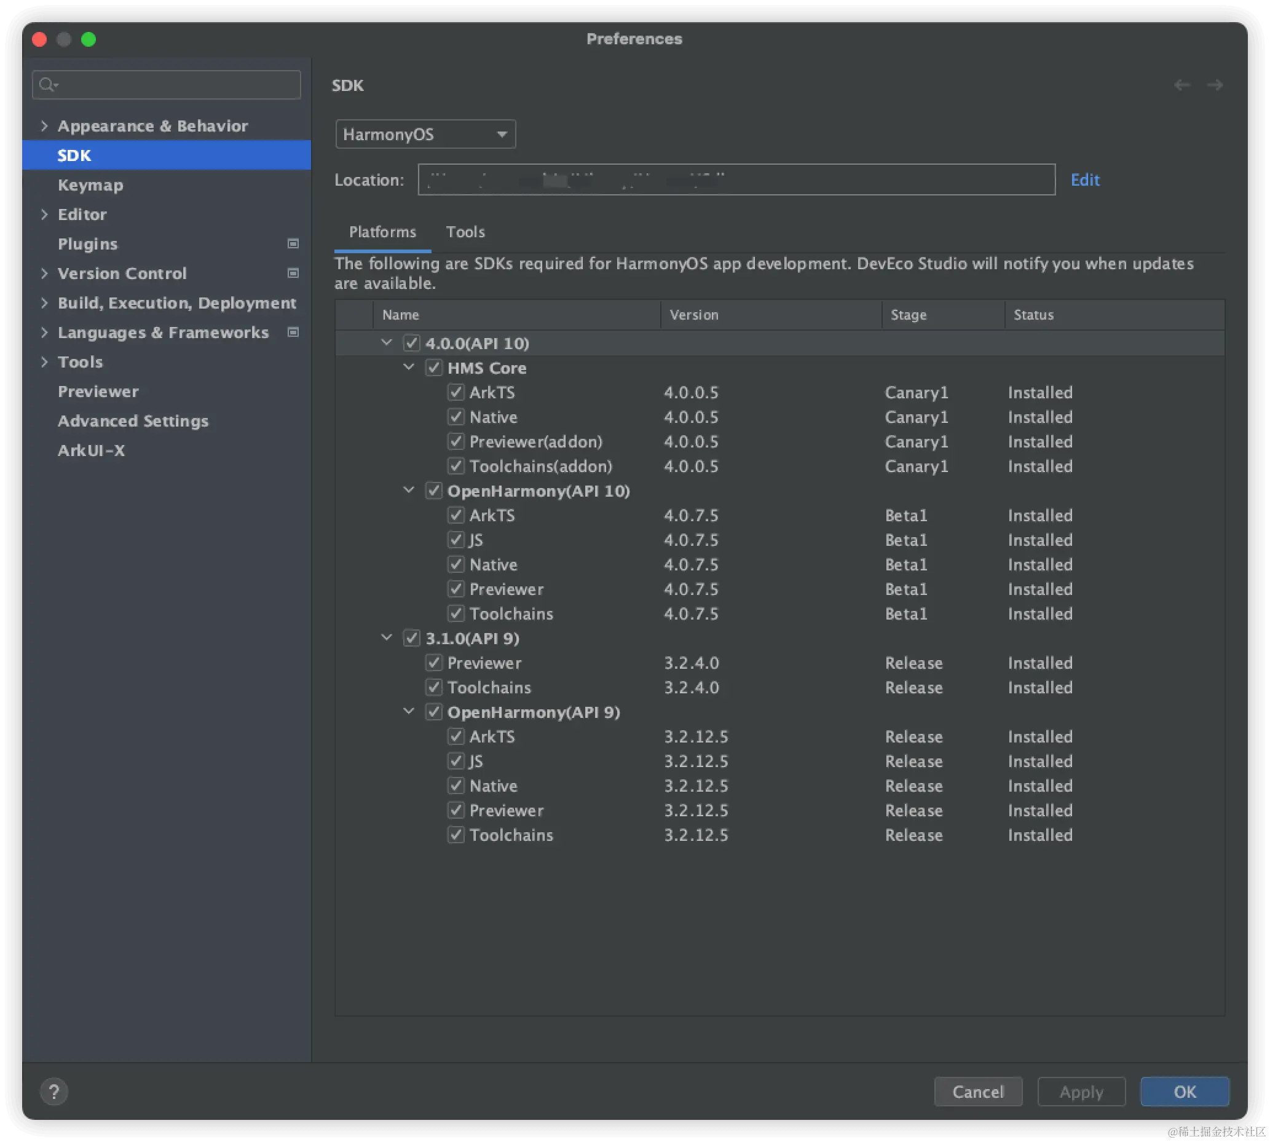Click the project-level icon beside Version Control
Image resolution: width=1270 pixels, height=1142 pixels.
pyautogui.click(x=293, y=273)
